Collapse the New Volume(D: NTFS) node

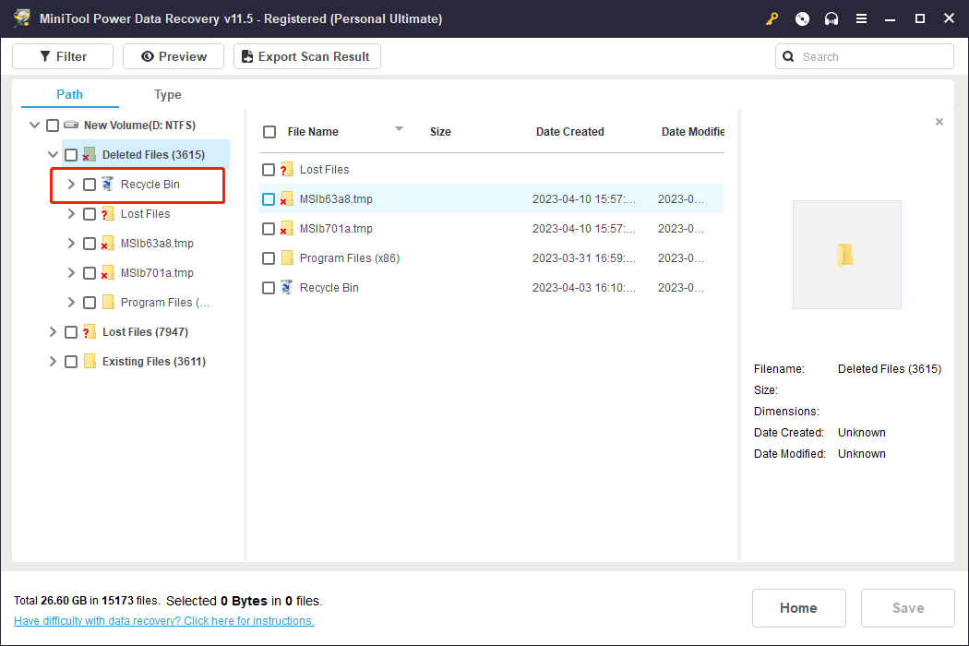coord(35,125)
